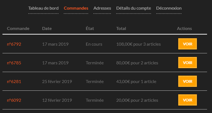The width and height of the screenshot is (212, 113).
Task: Click the Total column header
Action: tap(121, 28)
